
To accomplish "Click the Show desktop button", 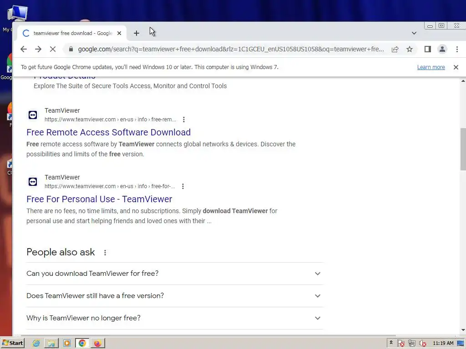I will tap(461, 344).
